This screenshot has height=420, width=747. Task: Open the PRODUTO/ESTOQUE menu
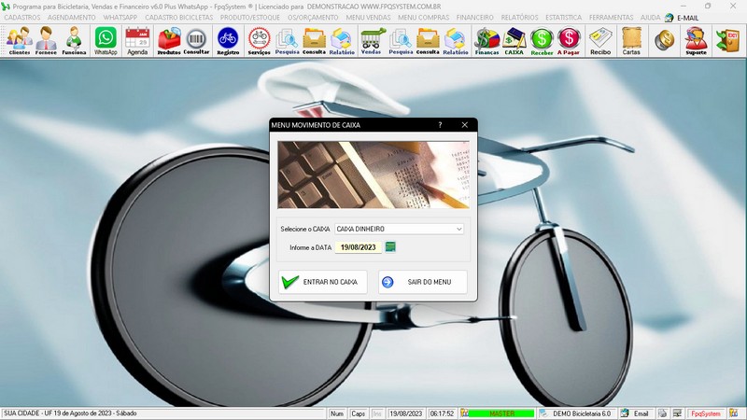click(x=250, y=17)
